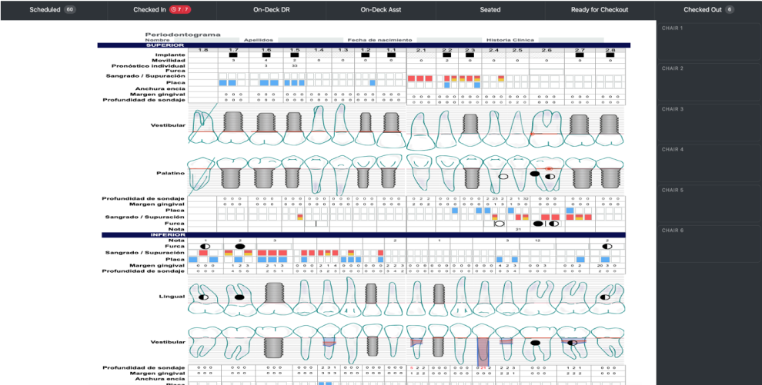Click half-filled circle in superior Furca row

pyautogui.click(x=554, y=224)
